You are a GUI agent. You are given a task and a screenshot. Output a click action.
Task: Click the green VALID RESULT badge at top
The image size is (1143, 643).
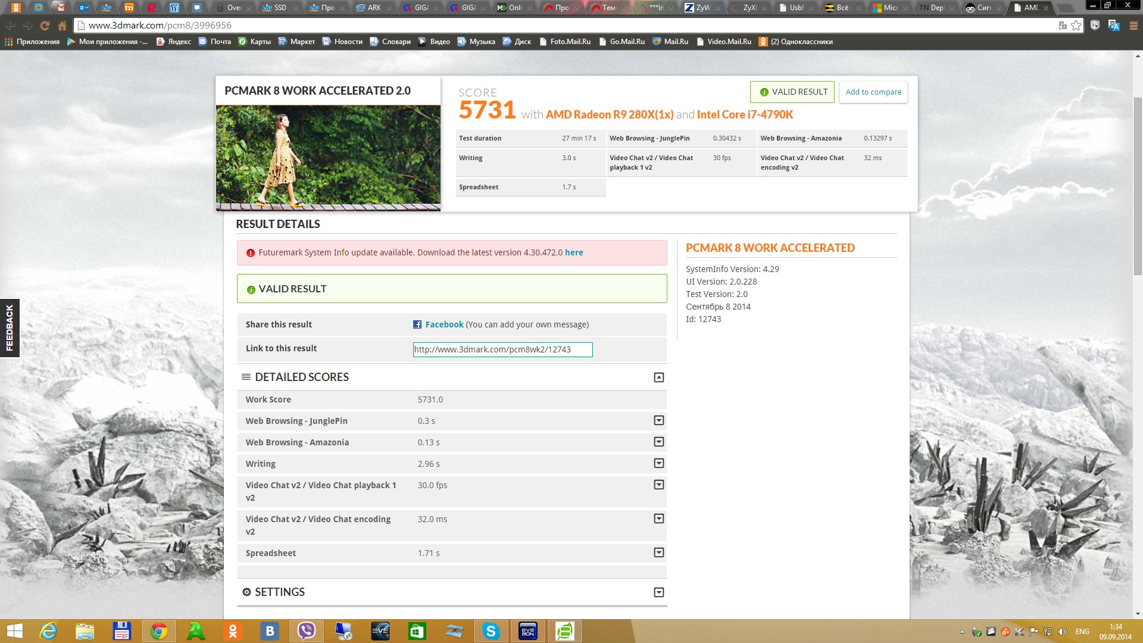pyautogui.click(x=792, y=92)
